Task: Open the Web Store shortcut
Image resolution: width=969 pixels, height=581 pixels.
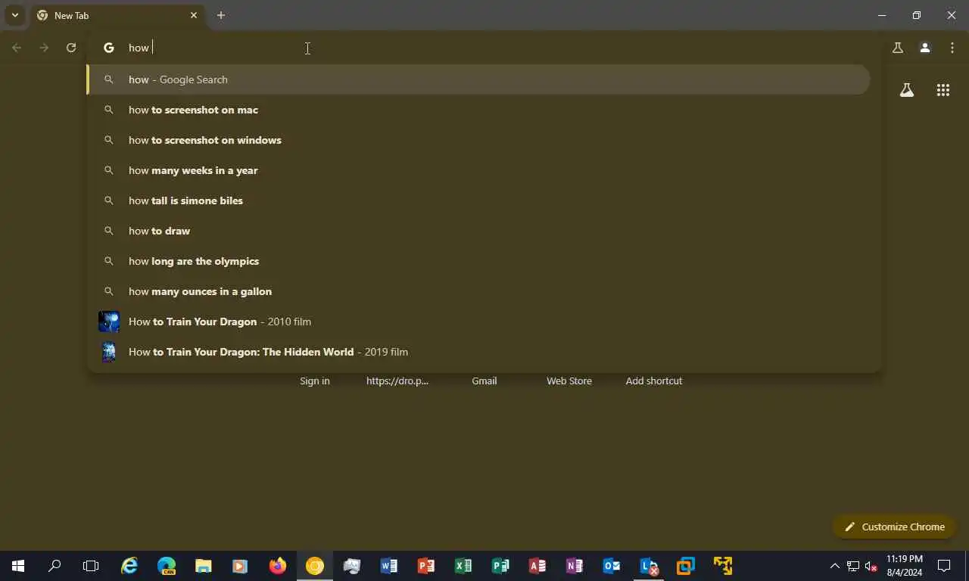Action: click(569, 381)
